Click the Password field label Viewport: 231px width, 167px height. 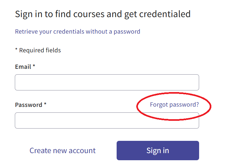click(29, 105)
